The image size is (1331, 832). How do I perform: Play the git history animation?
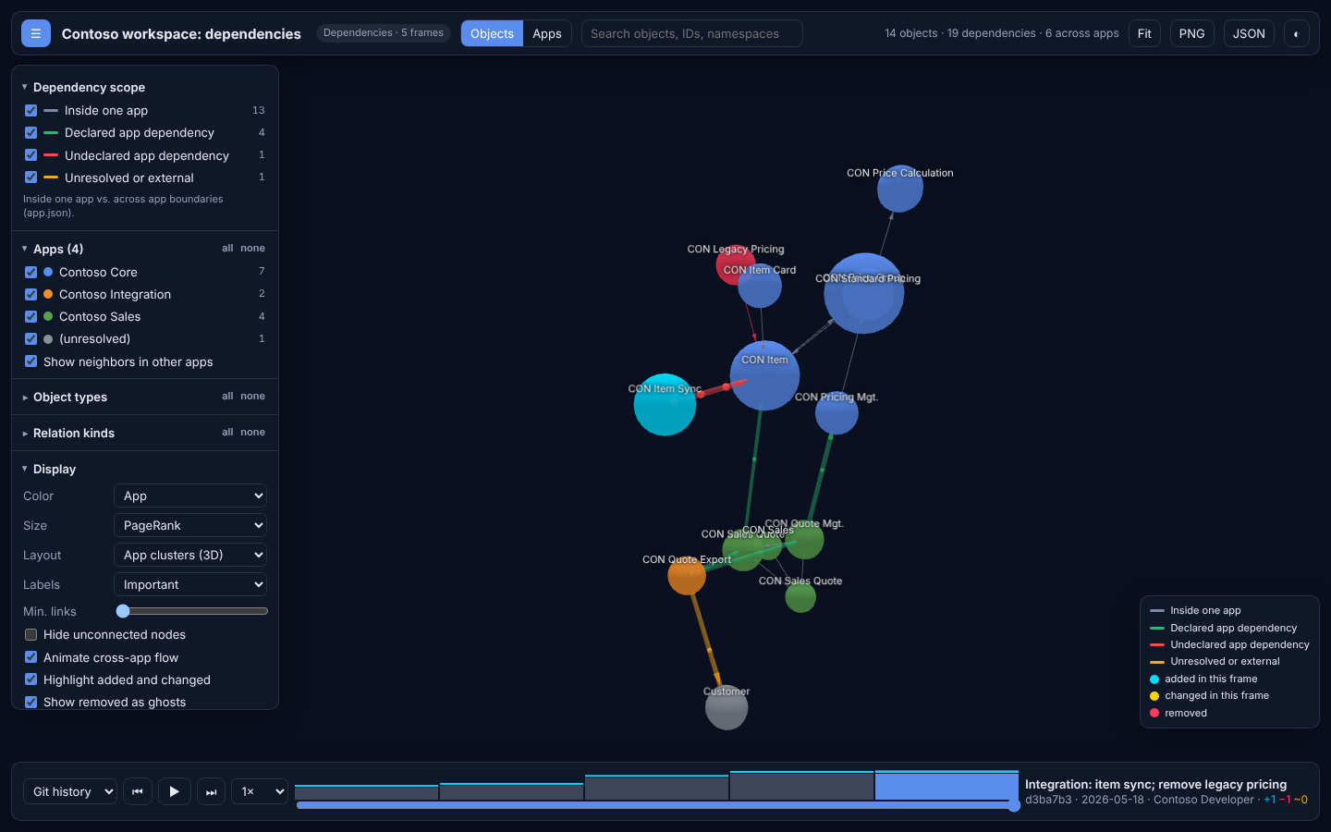coord(174,791)
